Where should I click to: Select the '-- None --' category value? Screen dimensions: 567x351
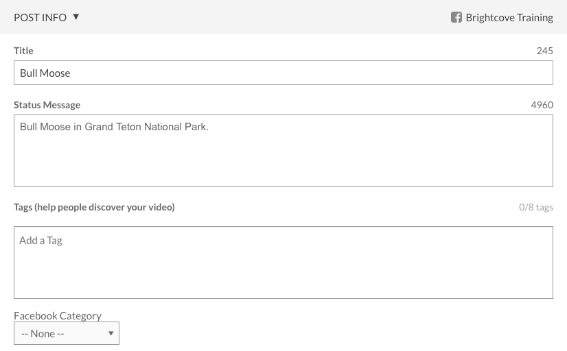[x=43, y=333]
